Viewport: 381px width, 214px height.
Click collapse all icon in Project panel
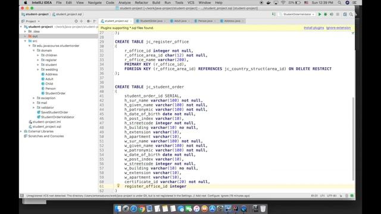click(x=82, y=21)
